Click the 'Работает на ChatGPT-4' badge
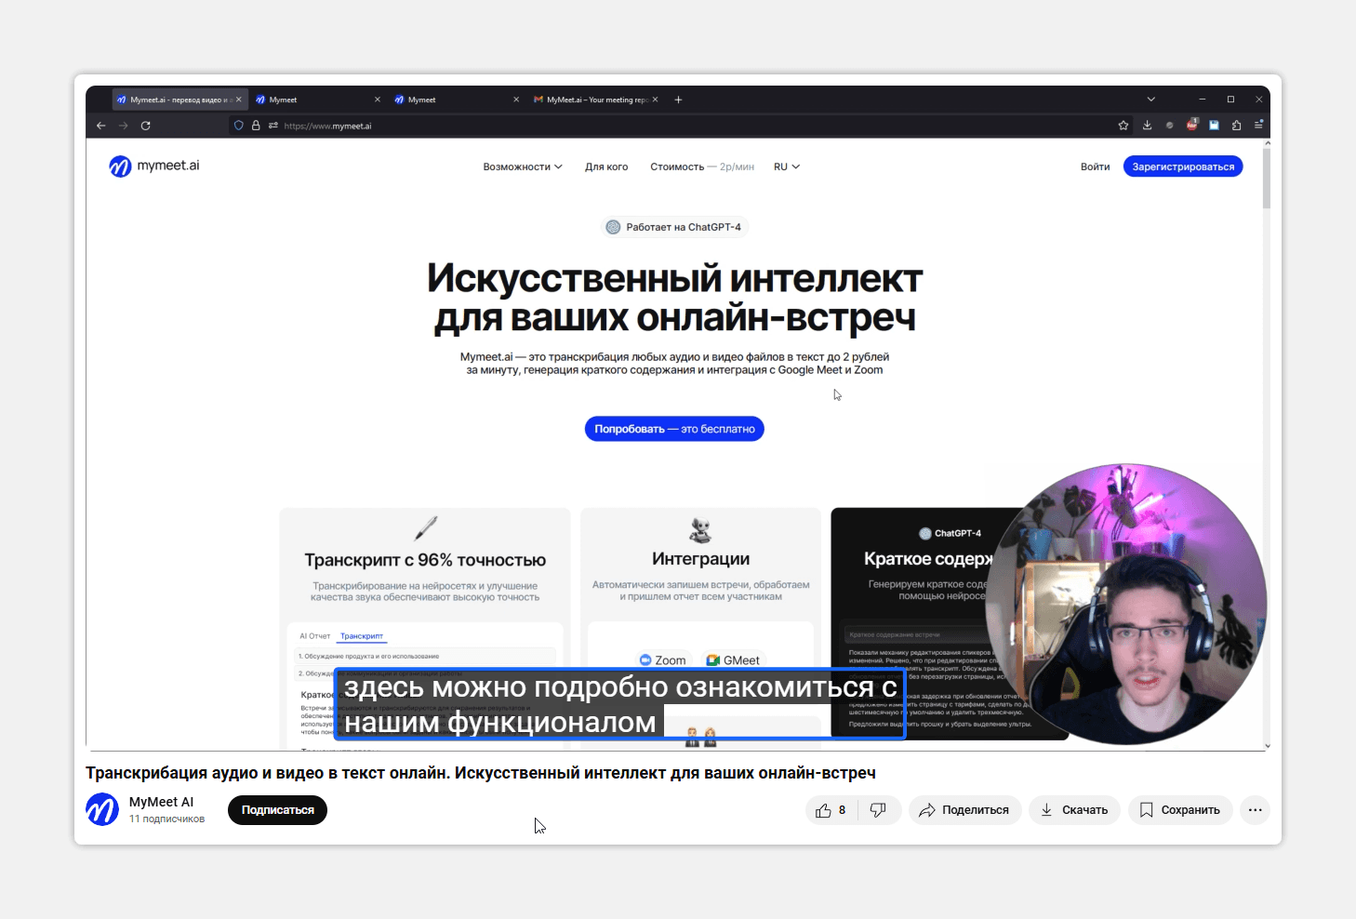The width and height of the screenshot is (1356, 919). point(674,227)
